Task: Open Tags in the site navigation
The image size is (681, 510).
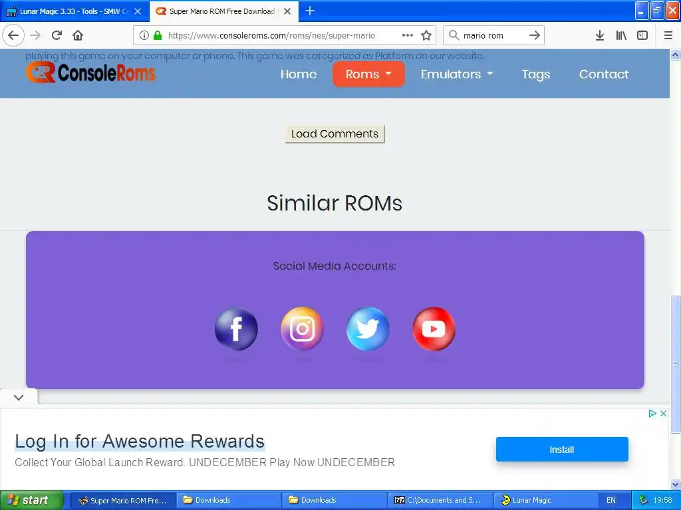Action: point(536,74)
